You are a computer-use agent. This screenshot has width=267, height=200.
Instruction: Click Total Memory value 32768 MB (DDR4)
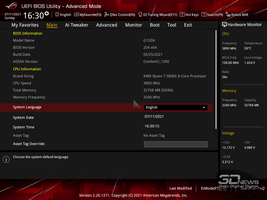158,90
